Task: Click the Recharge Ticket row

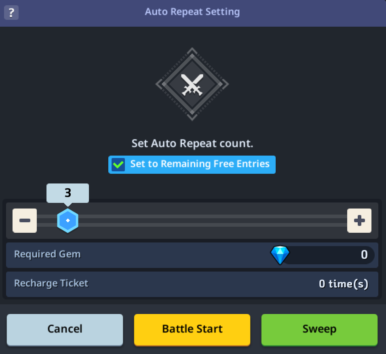Action: coord(192,284)
